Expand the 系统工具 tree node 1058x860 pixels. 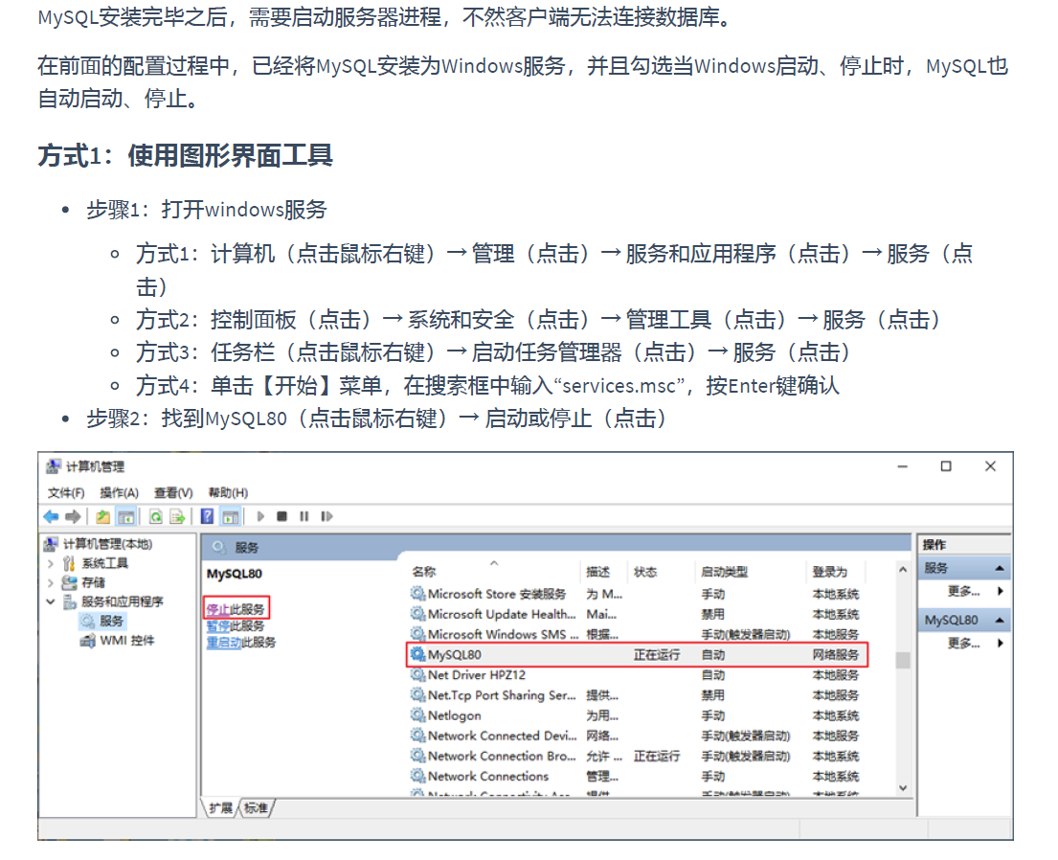tap(51, 563)
